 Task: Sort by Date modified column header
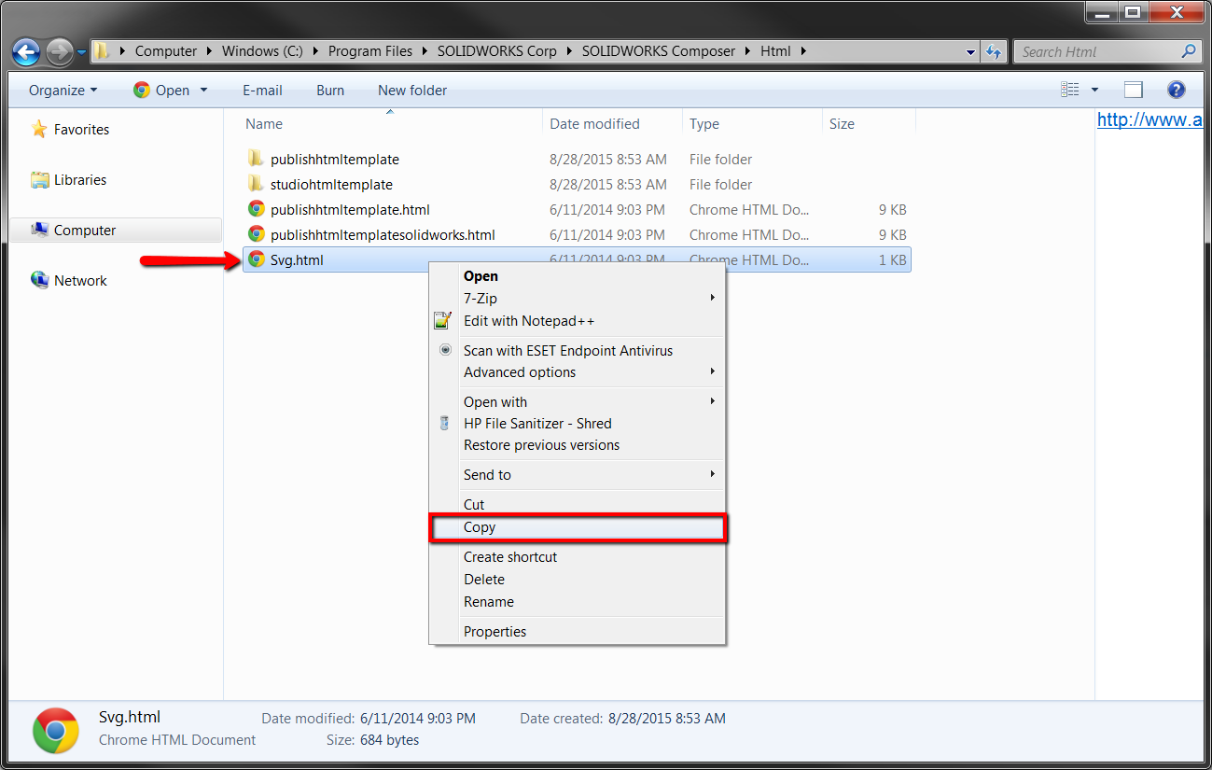point(594,124)
